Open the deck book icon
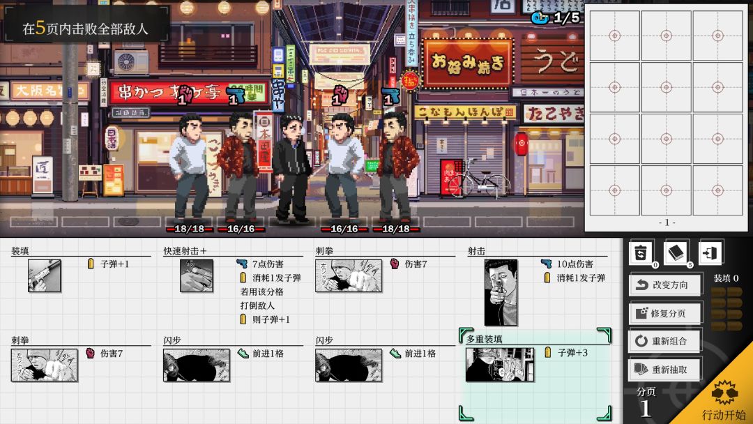The height and width of the screenshot is (424, 753). coord(676,253)
